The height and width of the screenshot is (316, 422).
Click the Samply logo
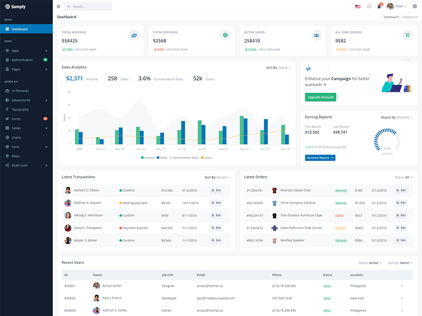[x=15, y=6]
